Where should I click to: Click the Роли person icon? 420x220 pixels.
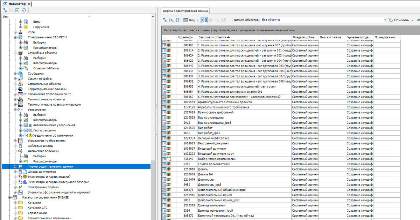point(20,32)
